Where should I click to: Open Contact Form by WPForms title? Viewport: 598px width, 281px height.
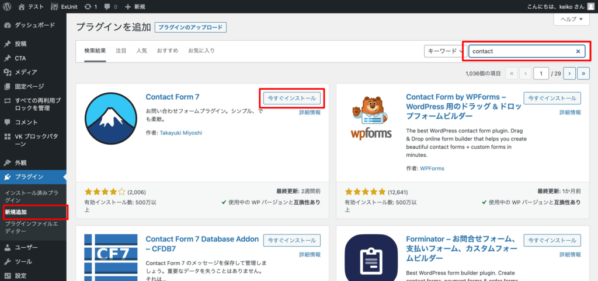463,106
